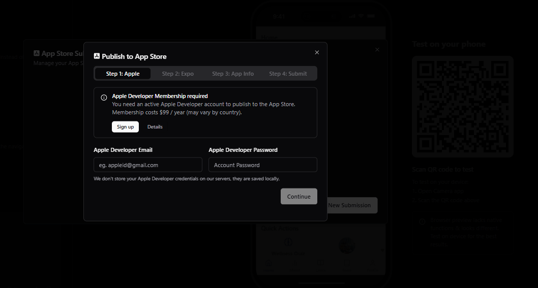Switch to Step 3: App Info tab
The width and height of the screenshot is (538, 288).
(x=233, y=74)
